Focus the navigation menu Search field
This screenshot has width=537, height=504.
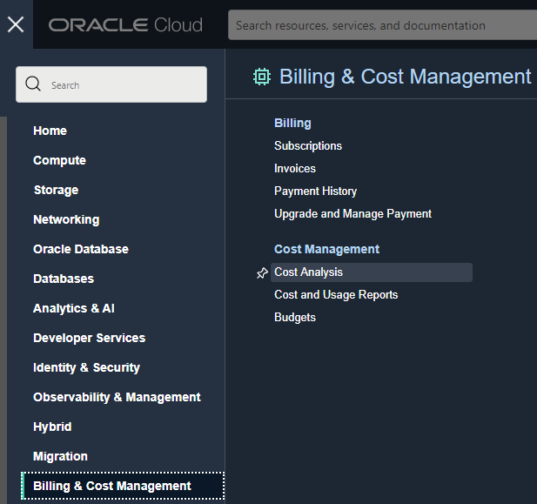tap(111, 84)
